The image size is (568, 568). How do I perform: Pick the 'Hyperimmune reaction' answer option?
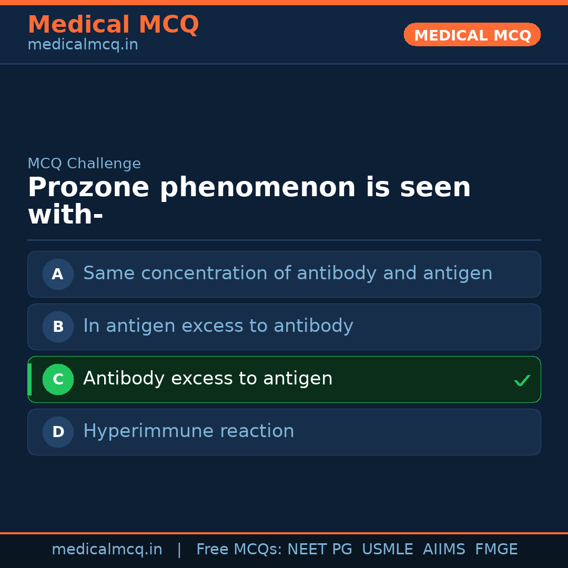coord(189,431)
